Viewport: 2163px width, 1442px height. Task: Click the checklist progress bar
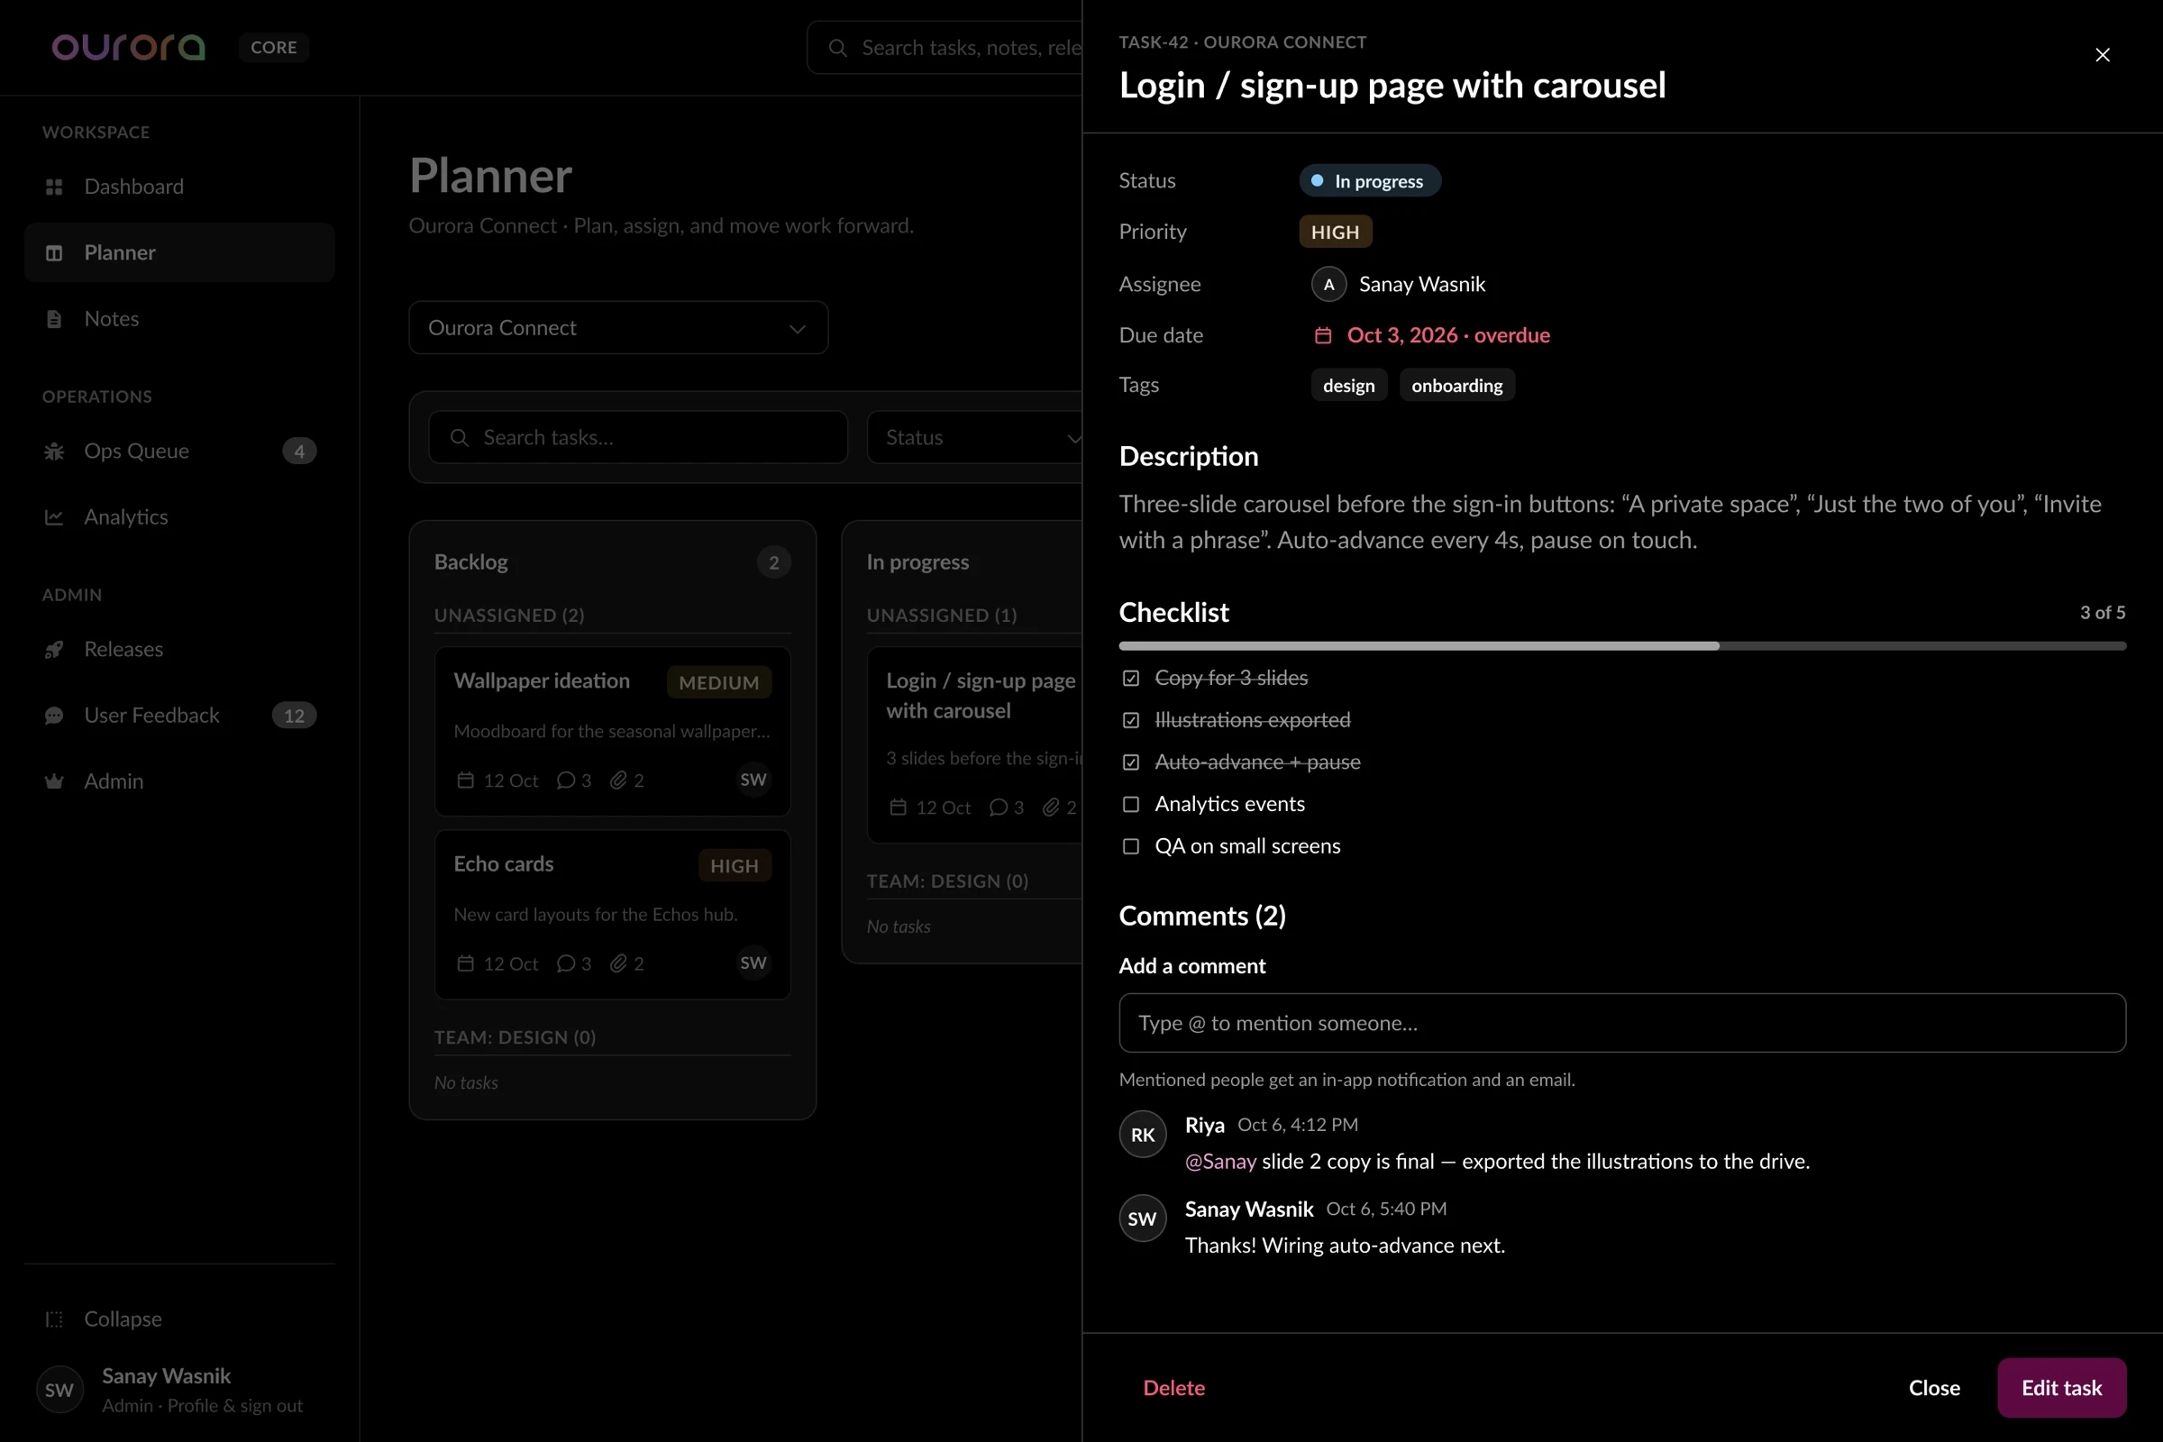point(1622,646)
